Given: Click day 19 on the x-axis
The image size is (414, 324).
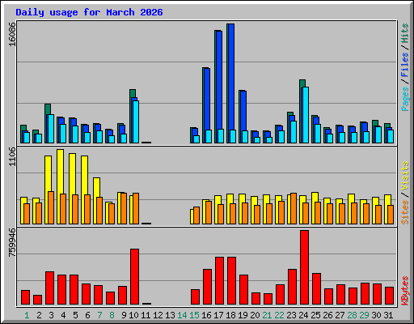Looking at the screenshot, I should point(243,315).
